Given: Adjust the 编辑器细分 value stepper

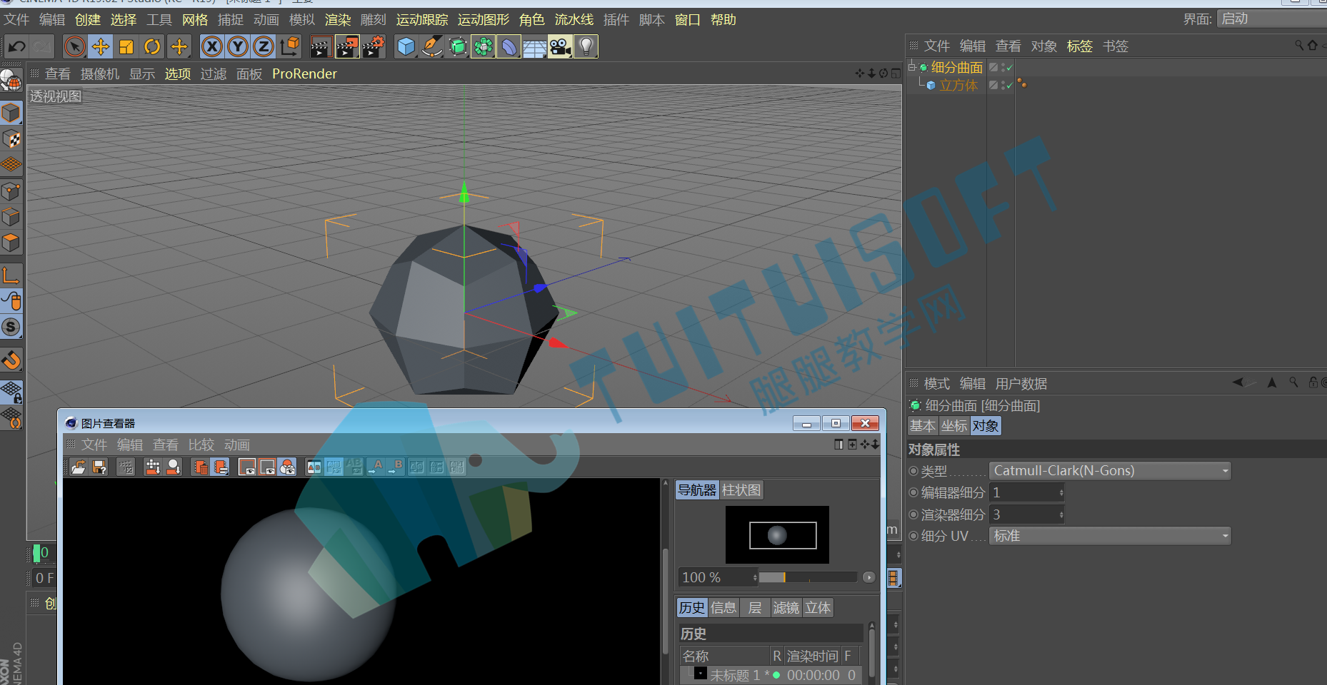Looking at the screenshot, I should tap(1061, 493).
